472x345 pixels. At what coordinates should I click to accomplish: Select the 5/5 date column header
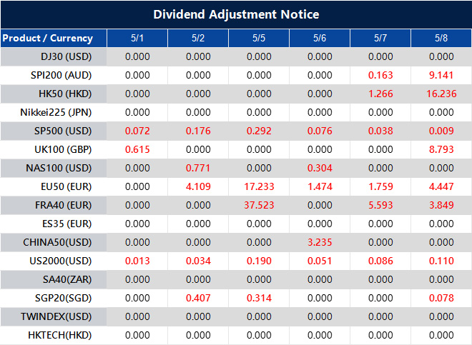pyautogui.click(x=259, y=38)
